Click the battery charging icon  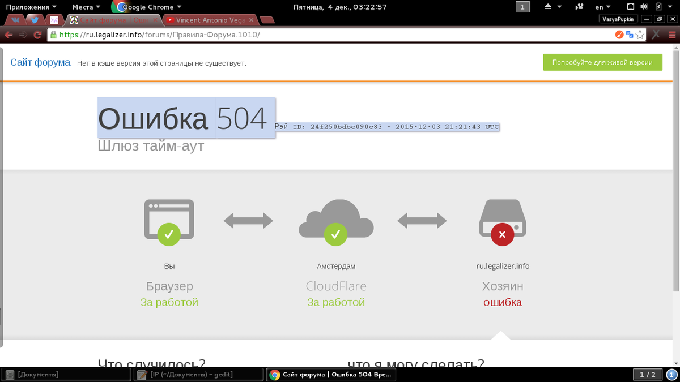tap(658, 7)
